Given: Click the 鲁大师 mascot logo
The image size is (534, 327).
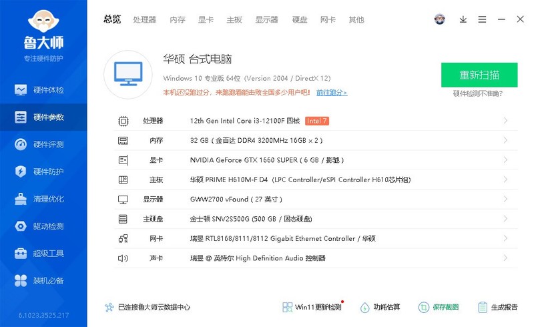Looking at the screenshot, I should point(43,21).
